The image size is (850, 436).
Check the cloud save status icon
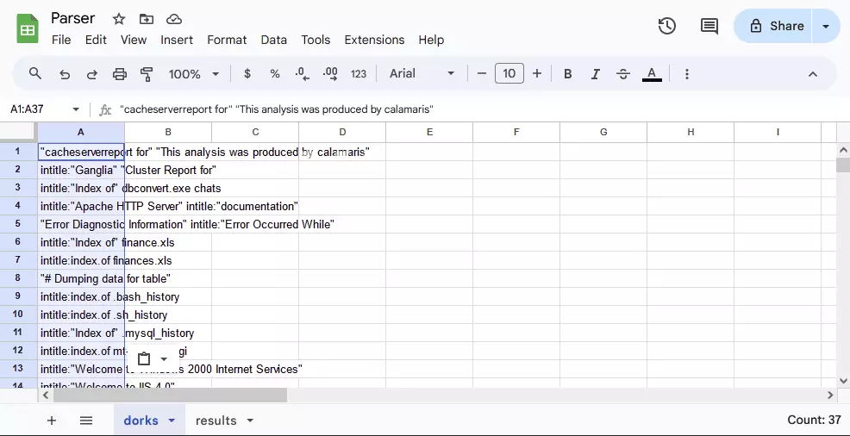tap(173, 19)
